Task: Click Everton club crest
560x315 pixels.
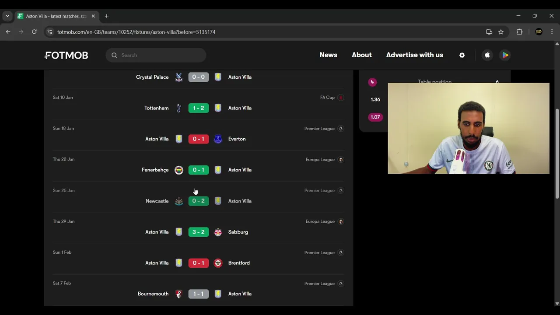Action: [x=218, y=139]
